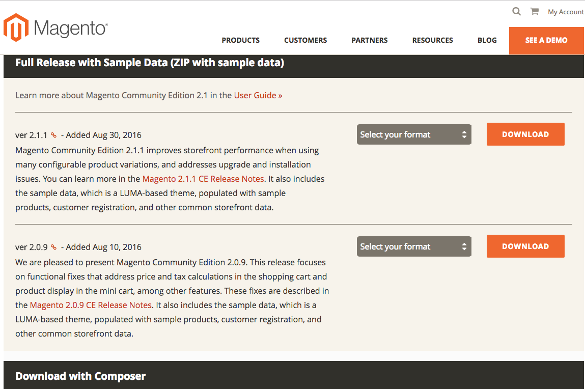Click the Magento logo
This screenshot has width=585, height=389.
click(x=55, y=27)
